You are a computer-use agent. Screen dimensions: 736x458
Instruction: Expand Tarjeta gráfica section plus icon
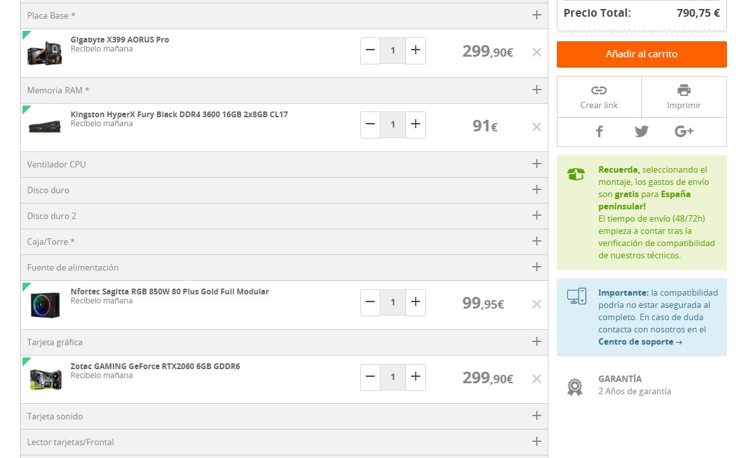[536, 341]
